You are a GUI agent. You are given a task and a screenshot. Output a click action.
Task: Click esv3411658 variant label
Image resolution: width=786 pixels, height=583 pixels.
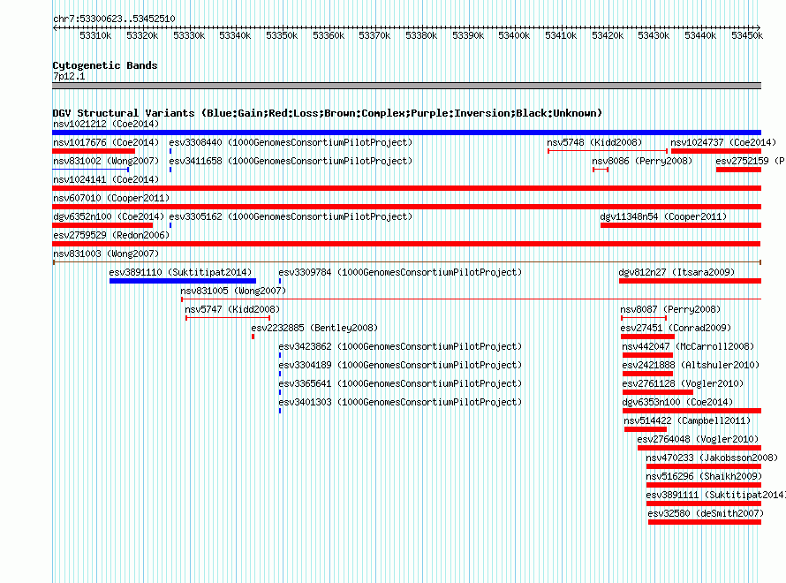pos(291,161)
